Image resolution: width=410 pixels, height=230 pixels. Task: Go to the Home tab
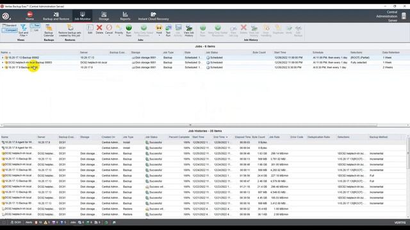(x=30, y=16)
